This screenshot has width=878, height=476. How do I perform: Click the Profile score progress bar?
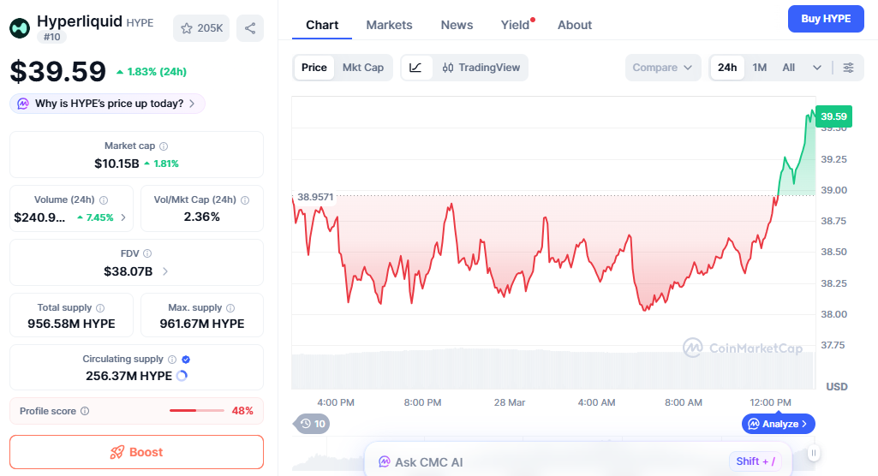coord(196,411)
